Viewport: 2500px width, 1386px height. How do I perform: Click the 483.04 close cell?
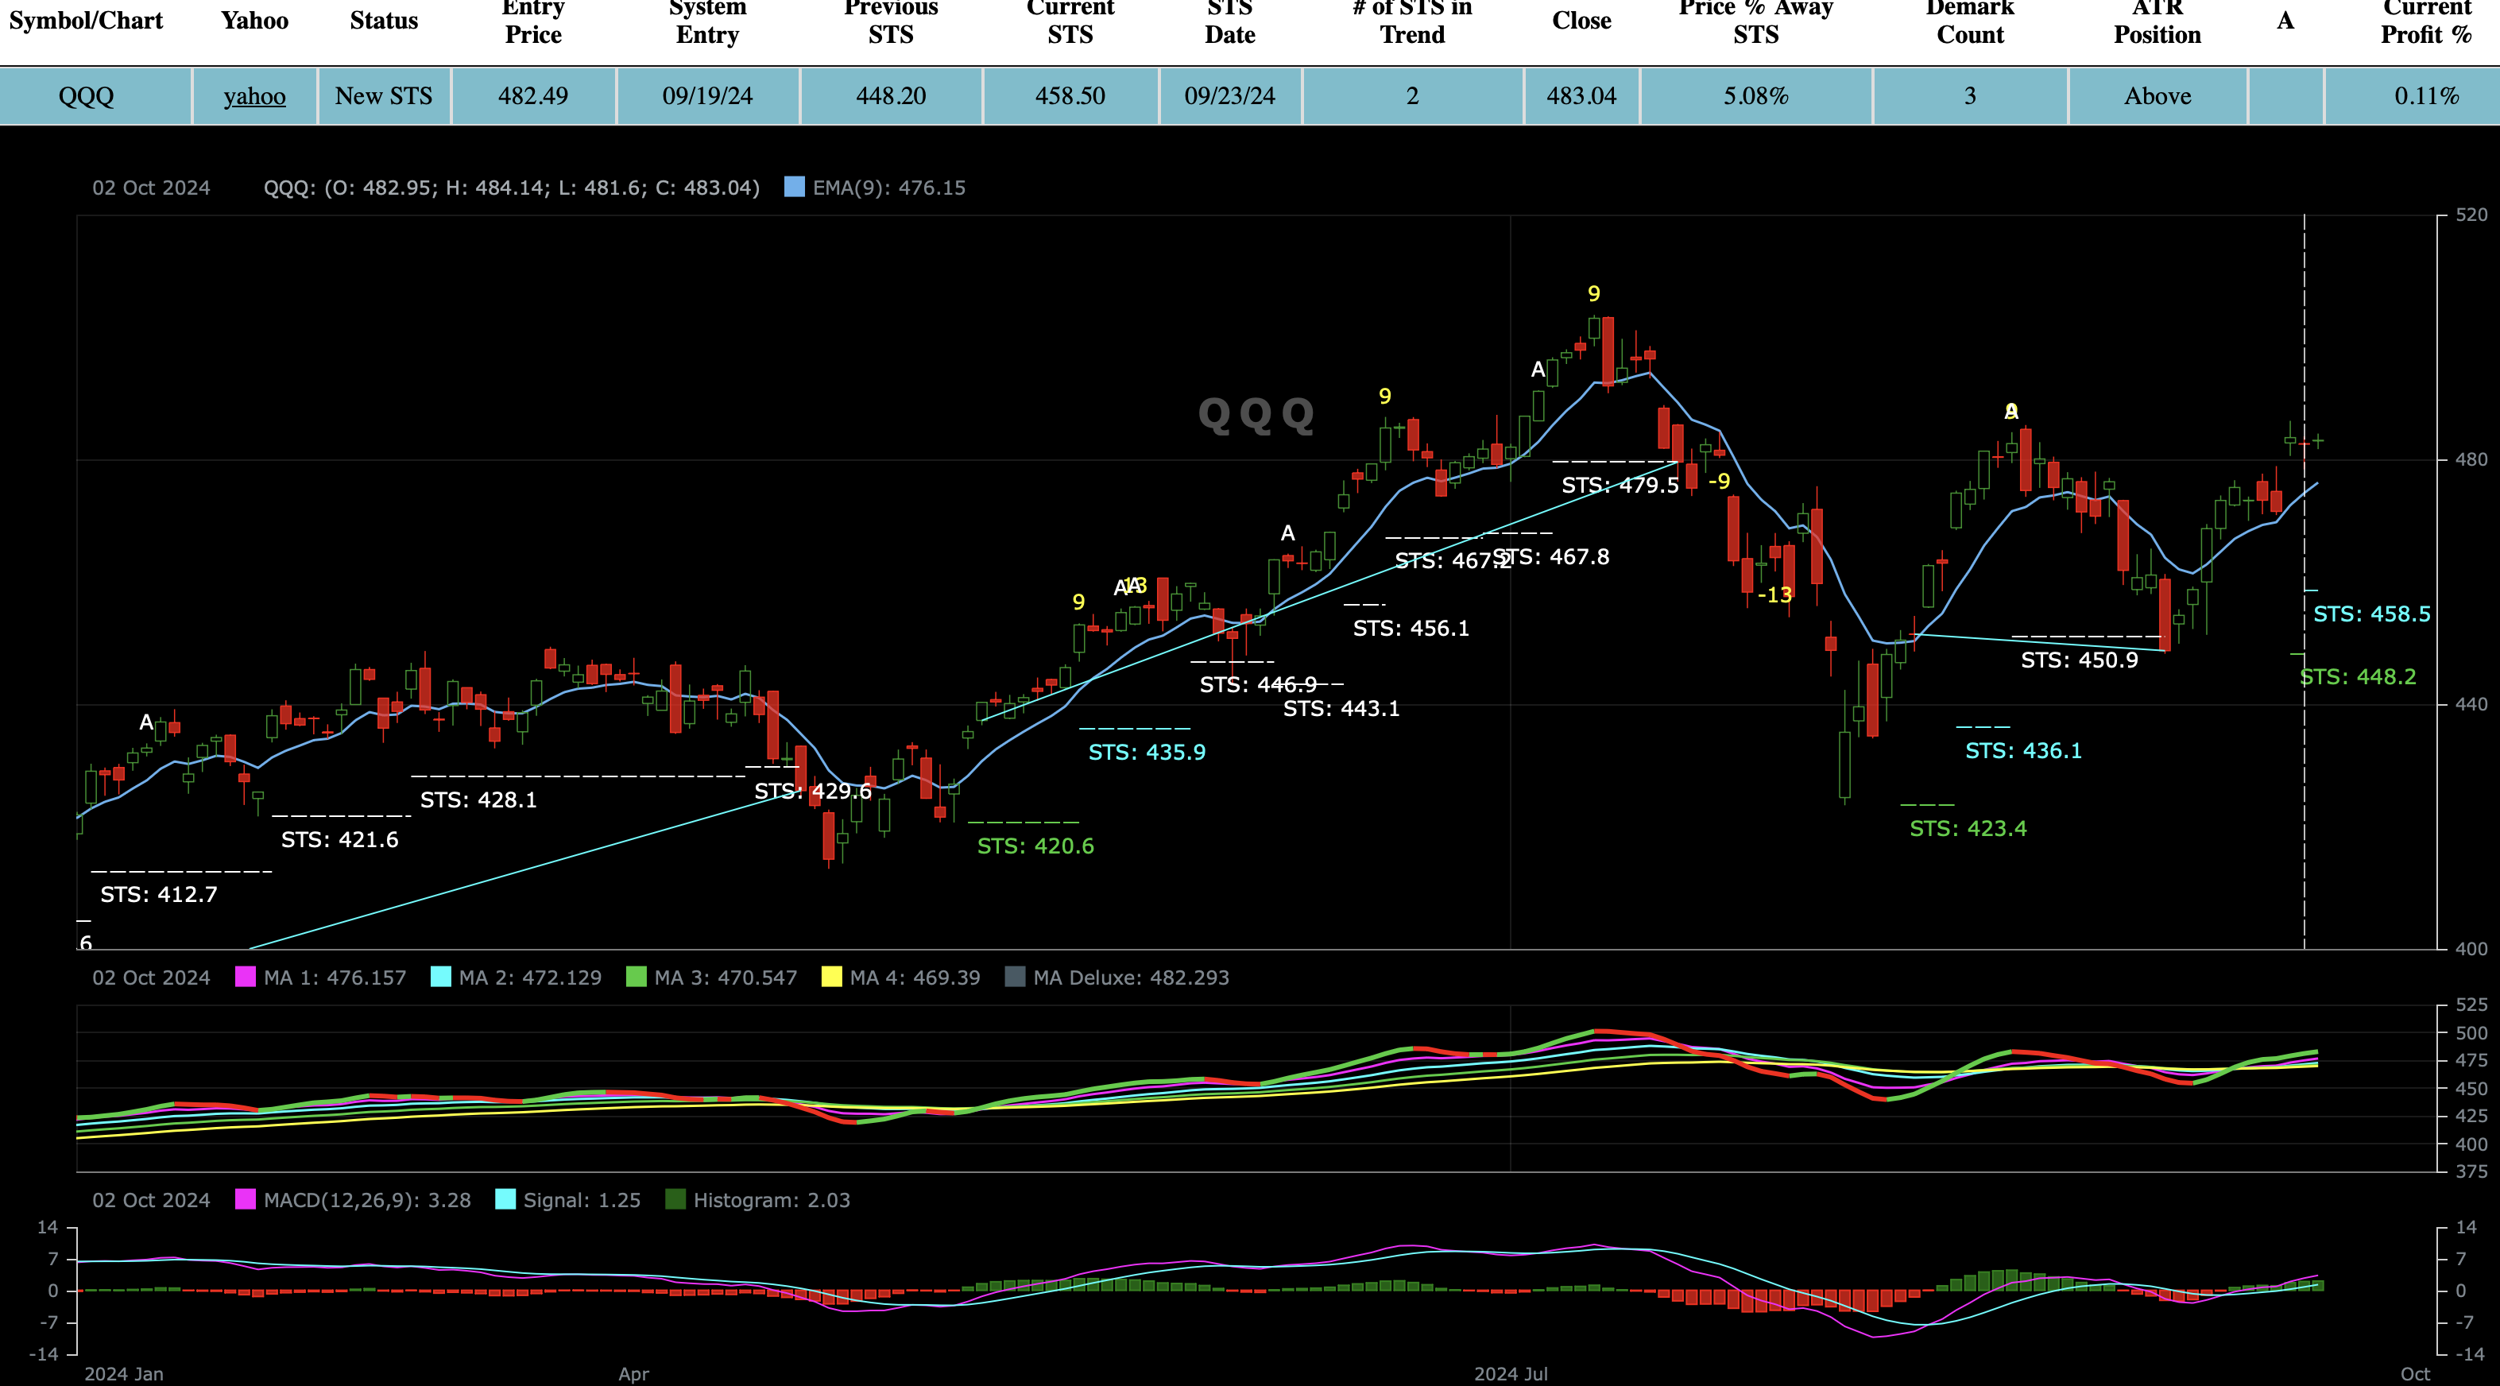(1582, 96)
